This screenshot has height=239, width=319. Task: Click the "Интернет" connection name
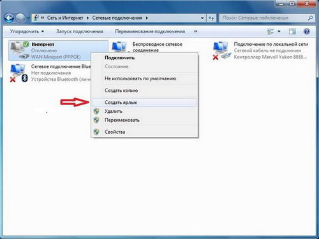43,44
